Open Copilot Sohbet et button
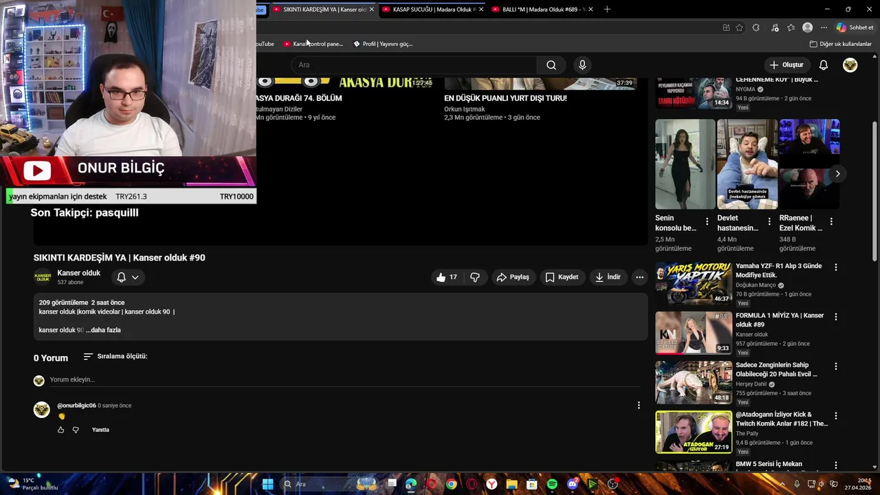Screen dimensions: 880x495 click(855, 27)
